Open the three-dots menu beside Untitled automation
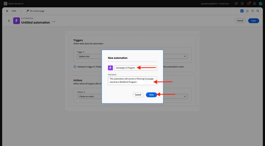 tap(54, 22)
